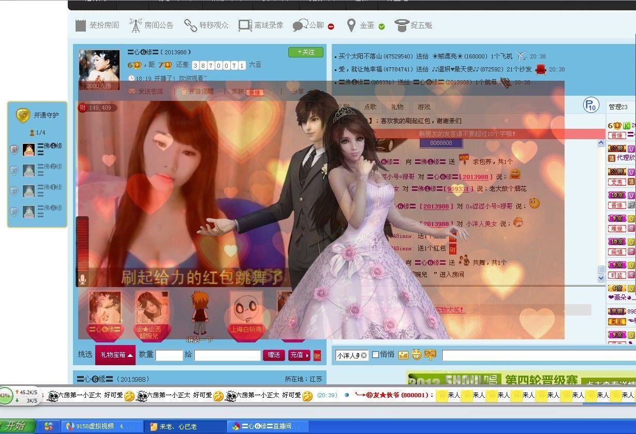Click the 赠送 send gift button
636x434 pixels.
274,355
